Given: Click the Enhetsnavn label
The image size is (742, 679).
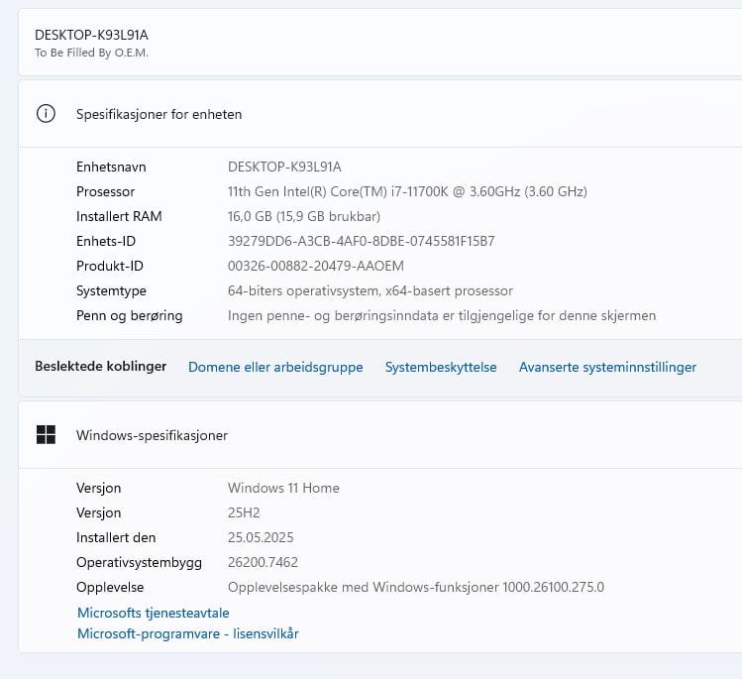Looking at the screenshot, I should (111, 167).
